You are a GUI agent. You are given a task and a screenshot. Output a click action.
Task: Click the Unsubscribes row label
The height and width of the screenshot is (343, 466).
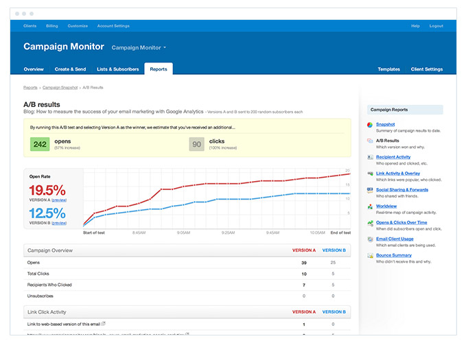coord(40,296)
